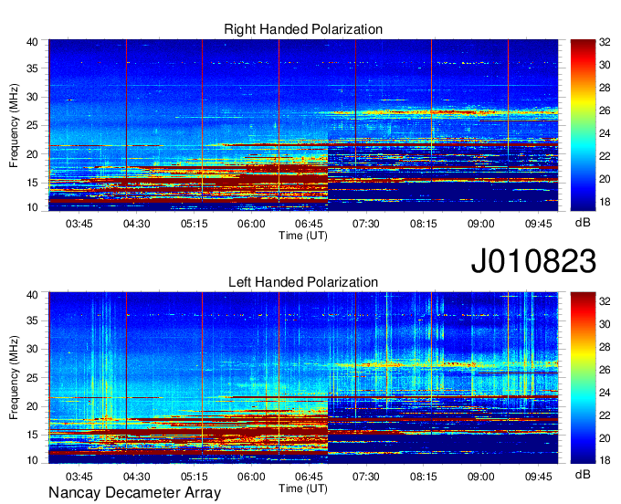Click the 35 MHz tick on right-handed plot
The image size is (621, 504).
point(32,68)
